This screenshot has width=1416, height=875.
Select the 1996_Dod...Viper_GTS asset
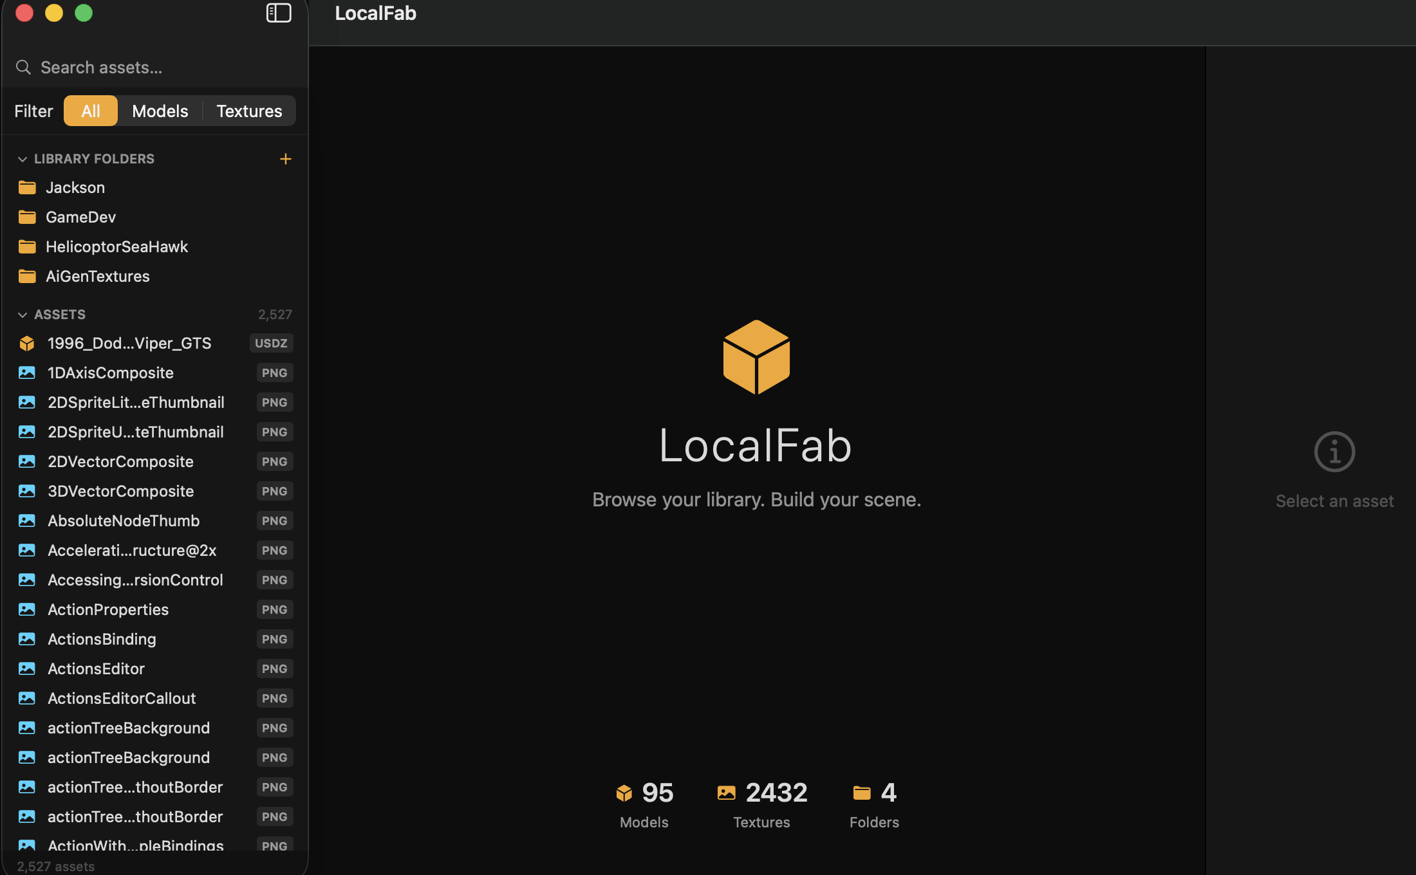click(x=154, y=343)
